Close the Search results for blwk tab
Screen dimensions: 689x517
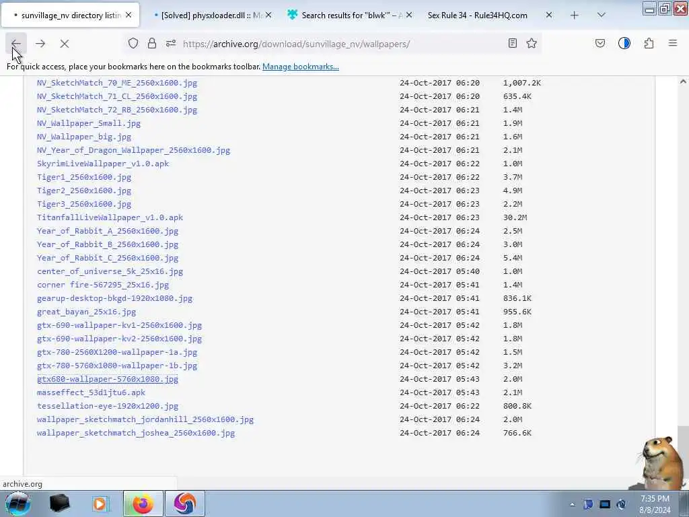pyautogui.click(x=409, y=15)
